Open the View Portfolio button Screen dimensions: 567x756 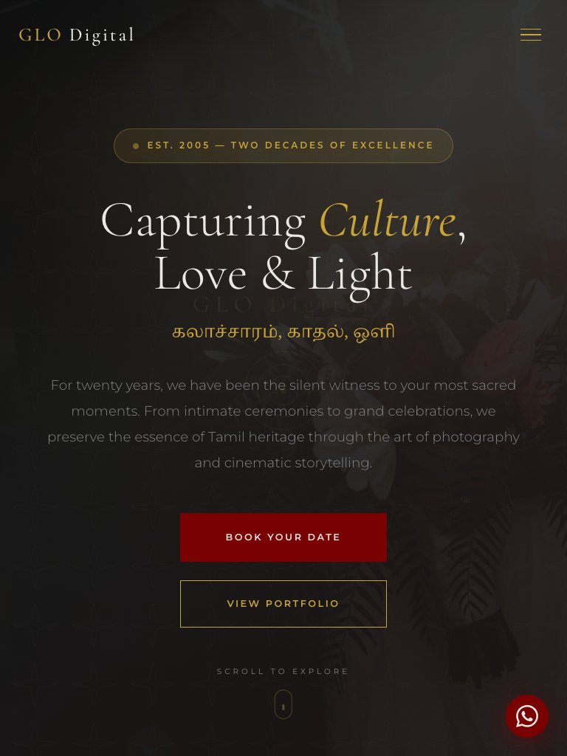[x=283, y=604]
